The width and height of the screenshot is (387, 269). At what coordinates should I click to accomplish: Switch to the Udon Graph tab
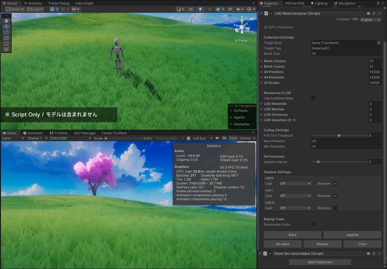[84, 3]
